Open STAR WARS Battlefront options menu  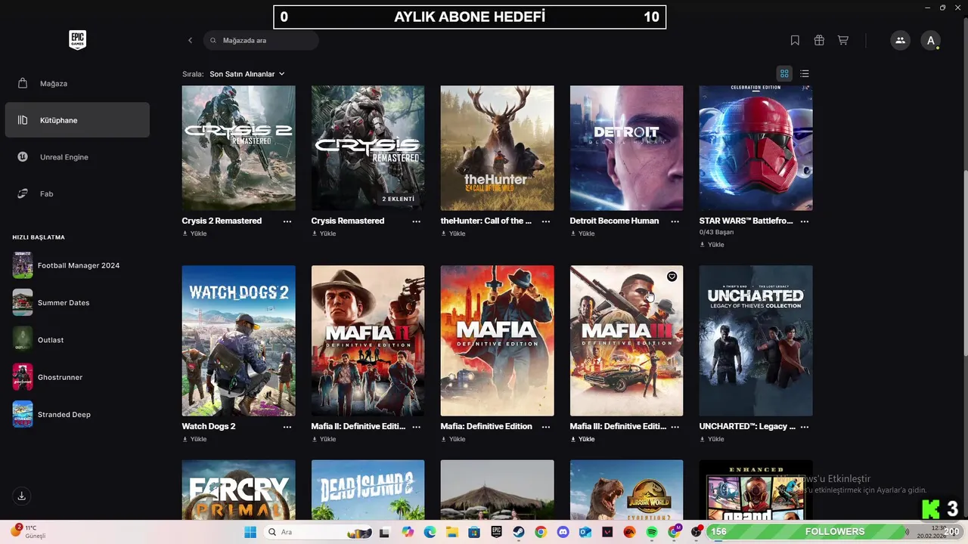[805, 221]
